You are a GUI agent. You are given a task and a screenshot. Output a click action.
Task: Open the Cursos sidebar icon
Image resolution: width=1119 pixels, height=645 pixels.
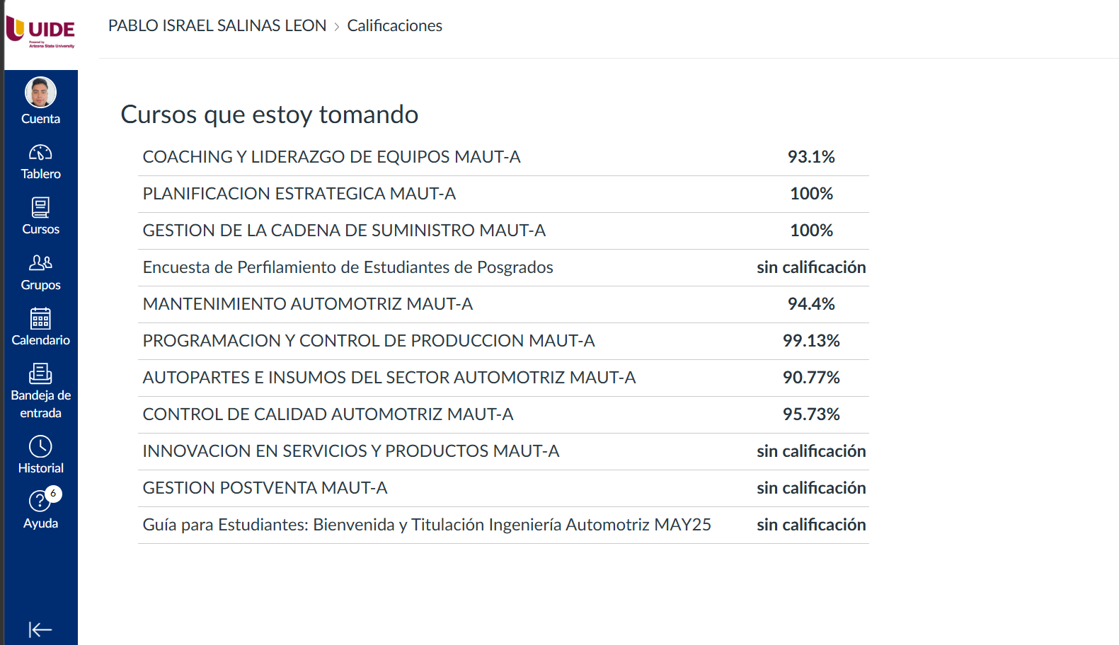point(40,208)
